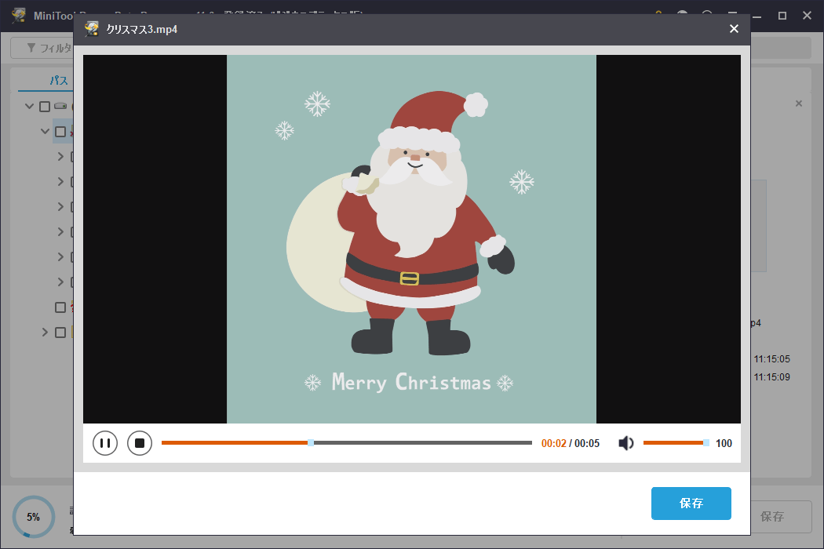Close the クリスマス3.mp4 preview dialog
824x549 pixels.
pyautogui.click(x=734, y=29)
